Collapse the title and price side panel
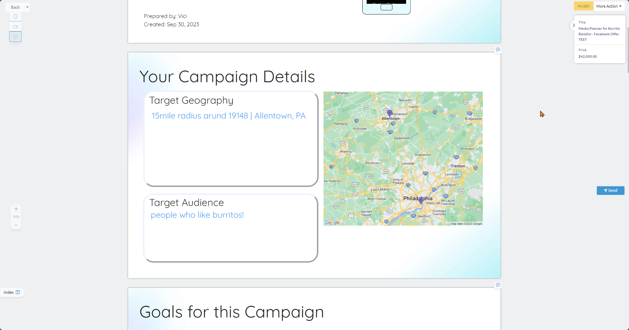 (574, 25)
